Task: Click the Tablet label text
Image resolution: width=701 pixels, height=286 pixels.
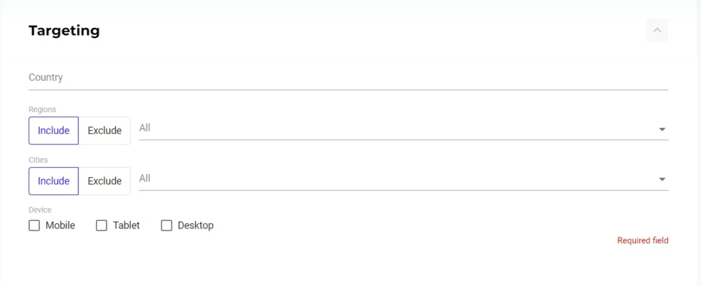Action: (x=127, y=225)
